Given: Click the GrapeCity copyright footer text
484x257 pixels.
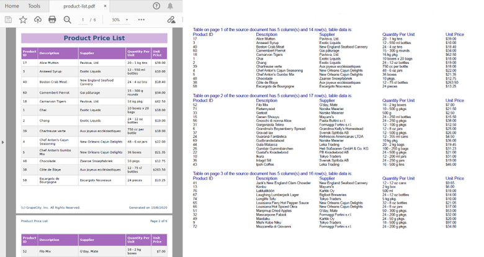Looking at the screenshot, I should 50,207.
